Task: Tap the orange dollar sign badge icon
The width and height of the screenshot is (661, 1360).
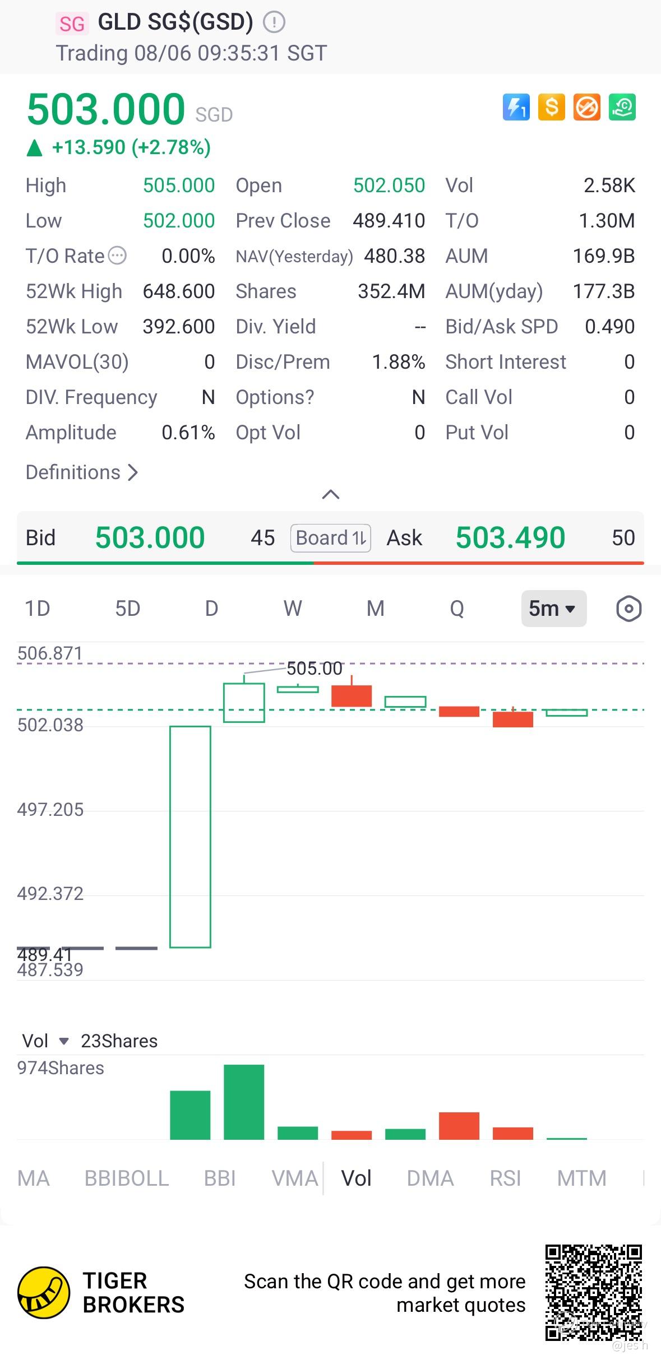Action: (551, 107)
